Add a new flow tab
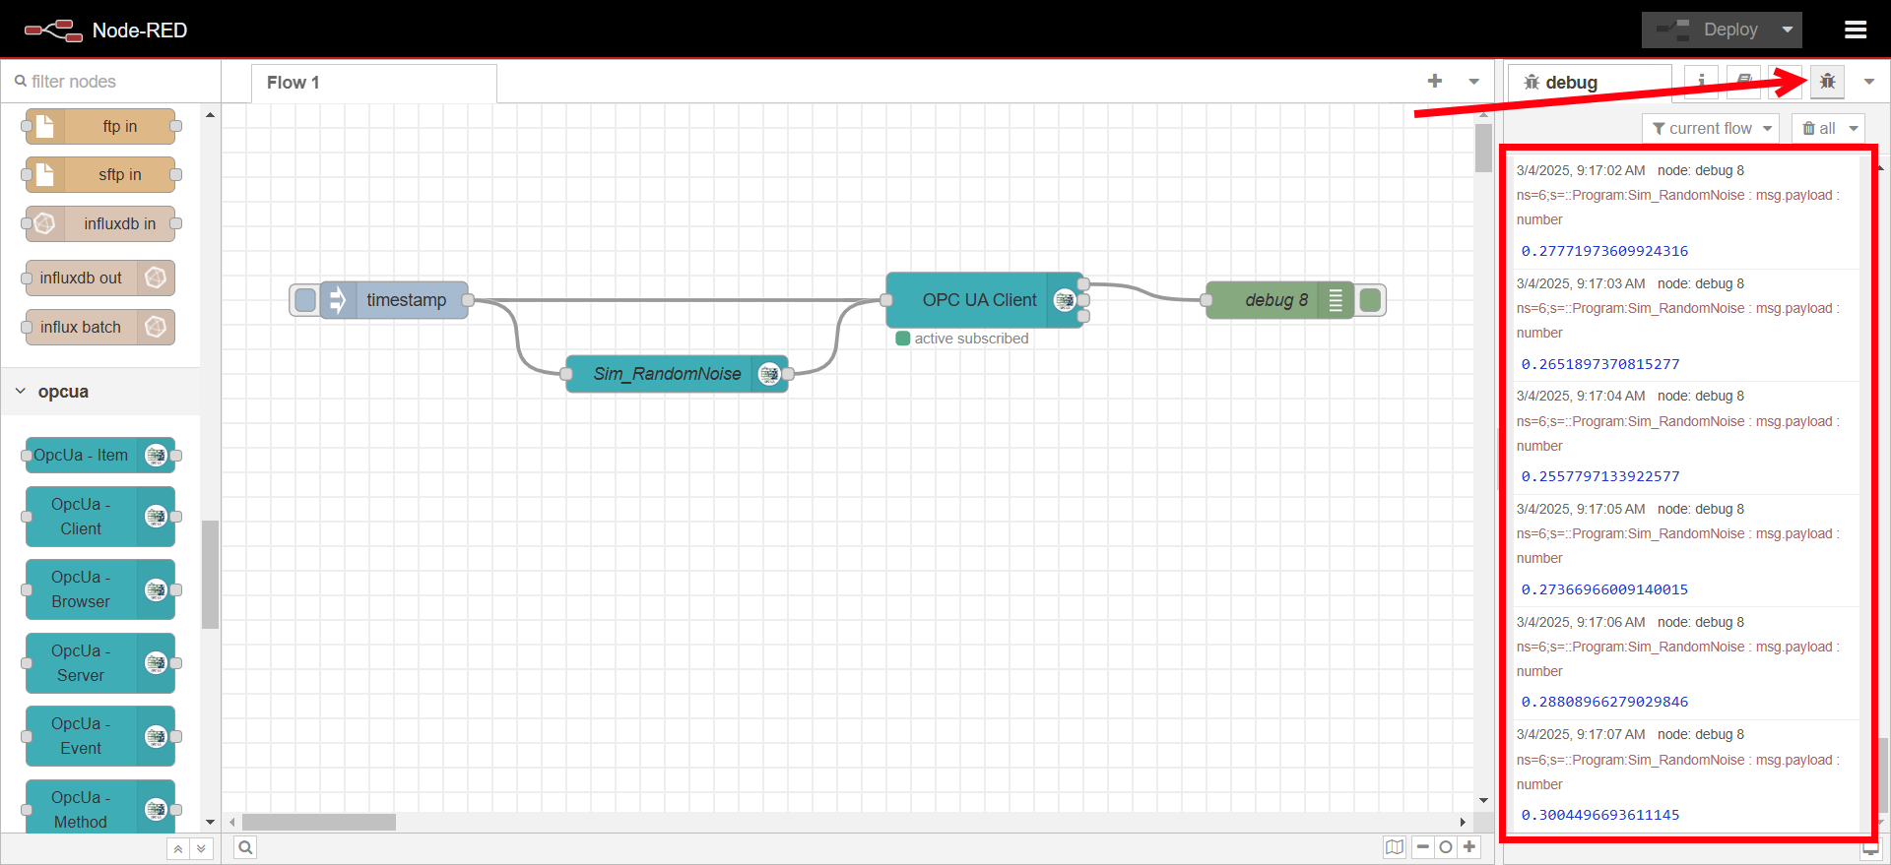This screenshot has width=1891, height=865. pos(1434,82)
